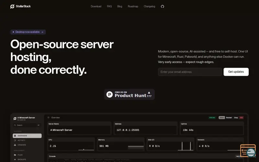This screenshot has width=259, height=162.
Task: Click the StellarStack logo icon
Action: [x=12, y=6]
